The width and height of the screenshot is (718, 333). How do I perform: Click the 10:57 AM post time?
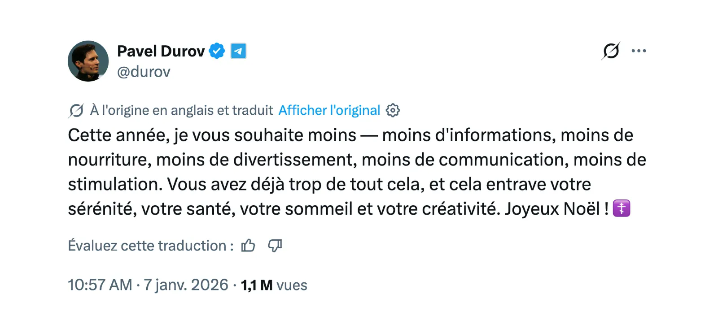tap(100, 285)
